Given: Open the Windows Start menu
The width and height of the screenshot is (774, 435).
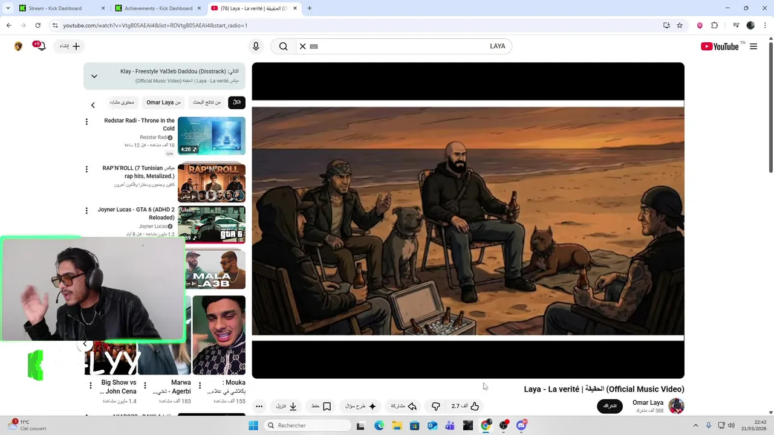Looking at the screenshot, I should click(x=253, y=425).
